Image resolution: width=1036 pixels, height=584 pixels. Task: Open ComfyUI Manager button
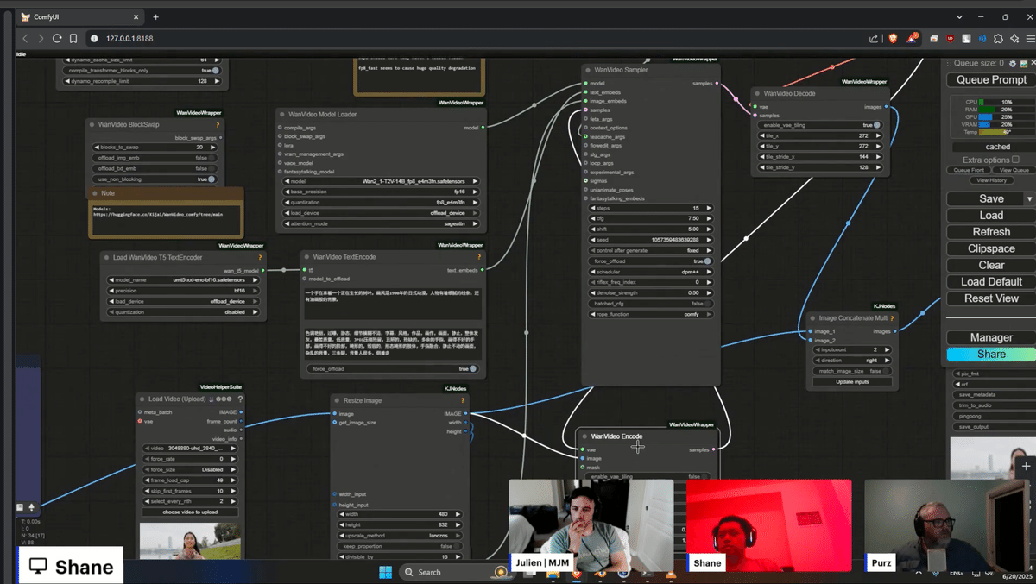[991, 337]
